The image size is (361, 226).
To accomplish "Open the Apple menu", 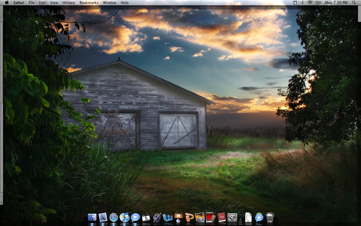I will coord(7,3).
